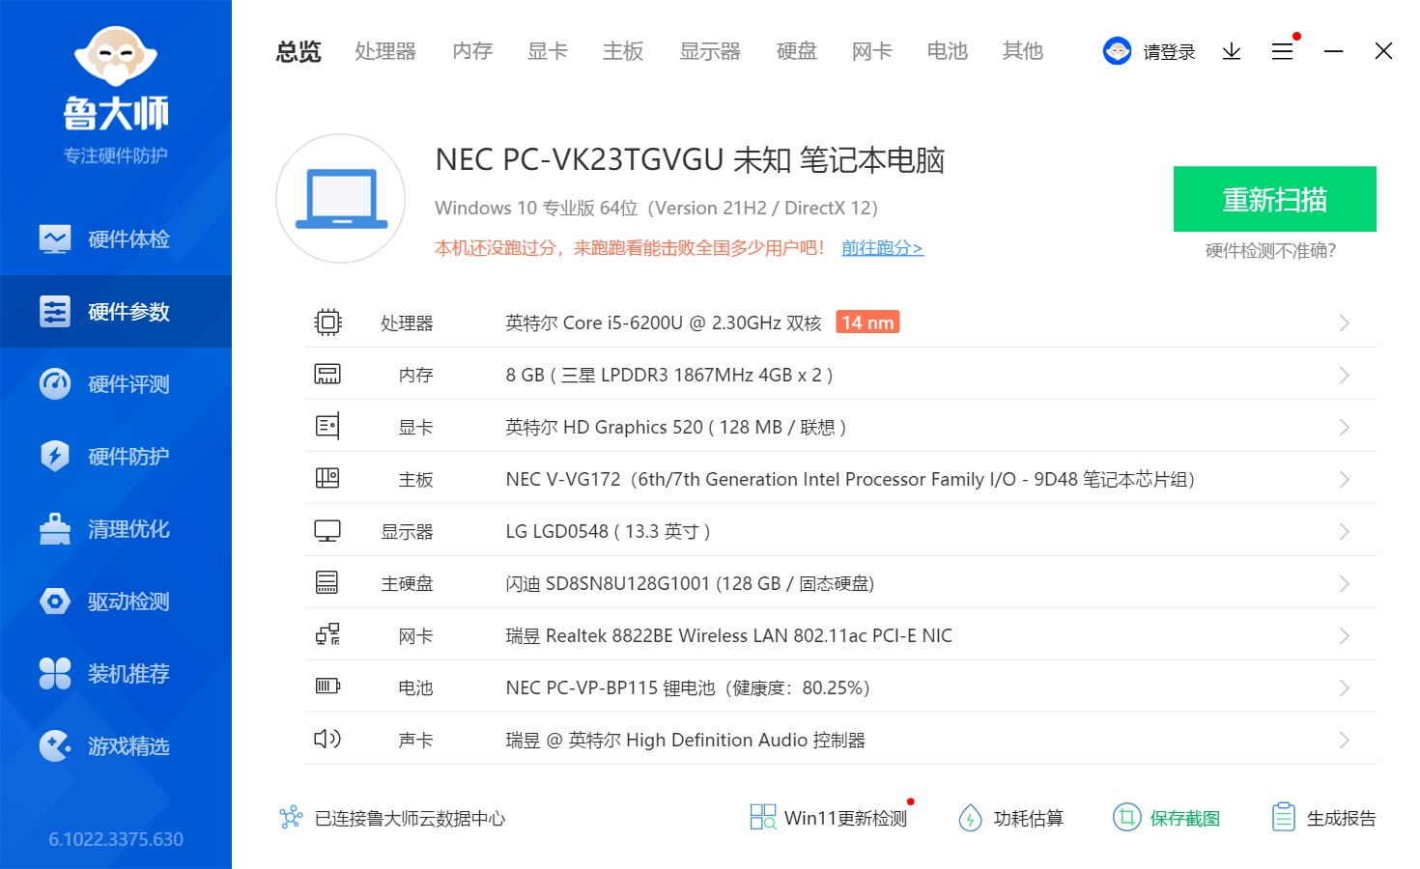Click the memory module icon
The height and width of the screenshot is (869, 1420).
327,374
